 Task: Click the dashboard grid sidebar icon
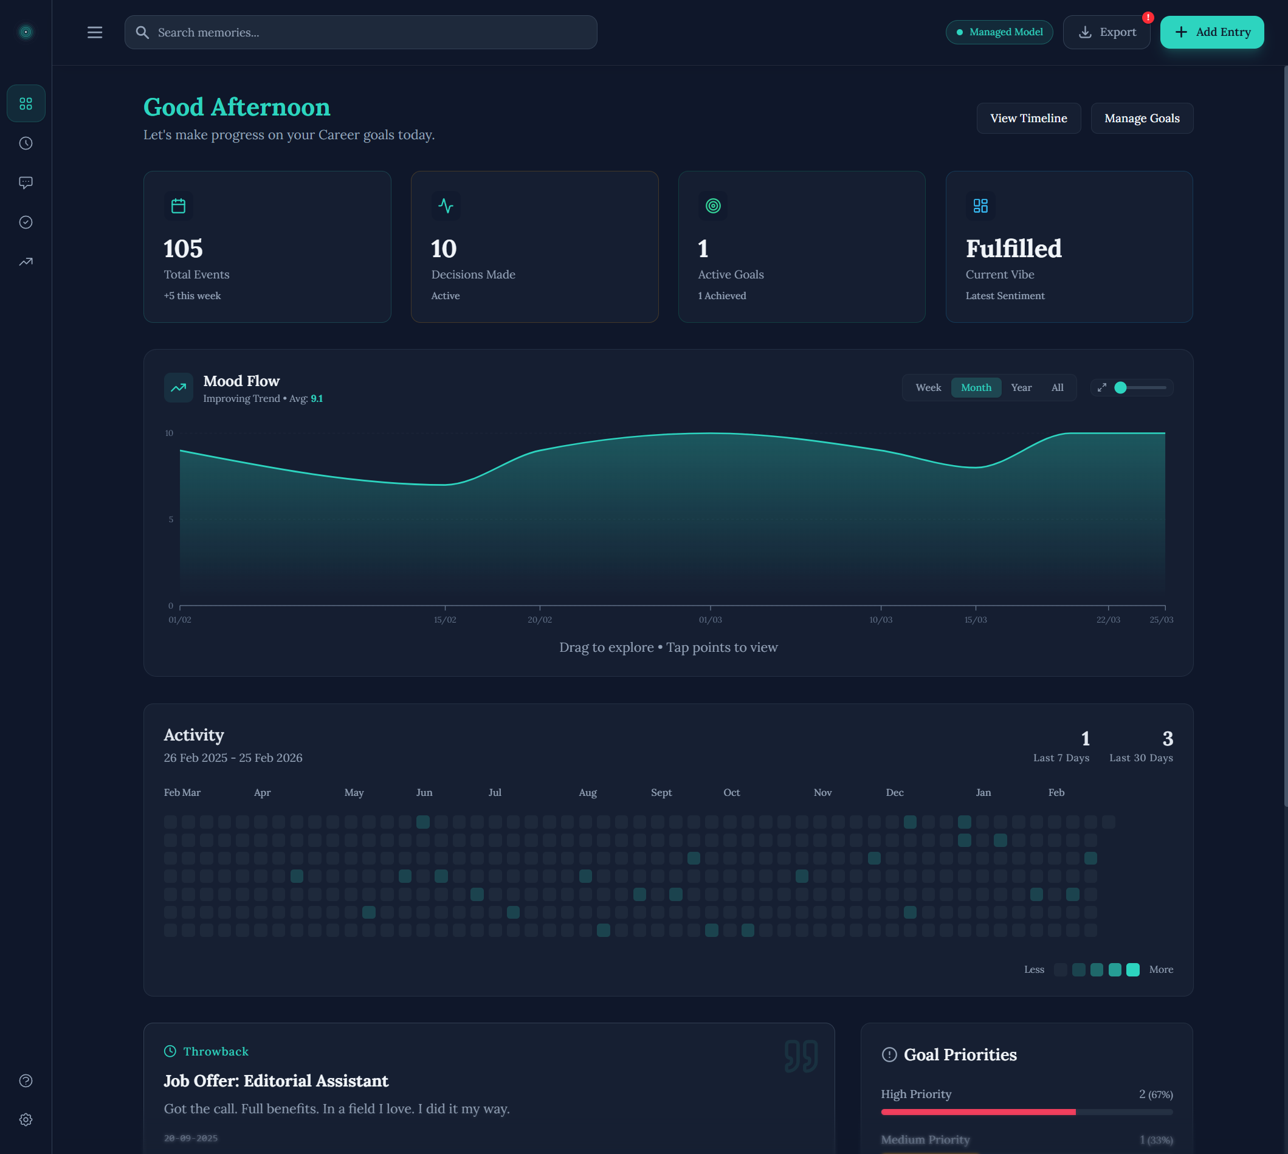(26, 103)
